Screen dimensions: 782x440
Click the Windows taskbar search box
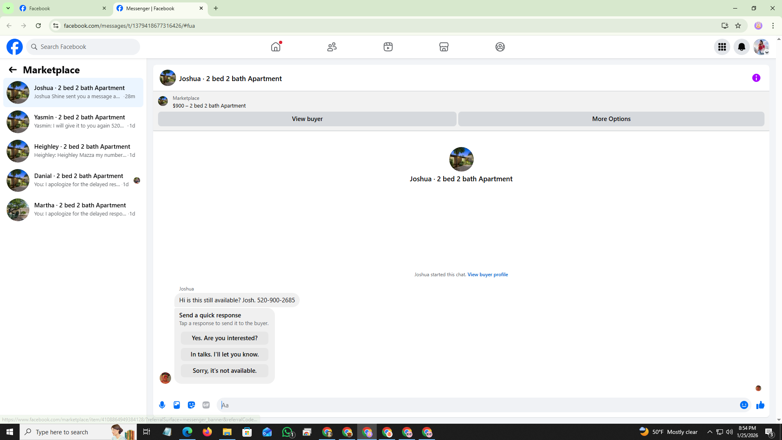pos(77,432)
